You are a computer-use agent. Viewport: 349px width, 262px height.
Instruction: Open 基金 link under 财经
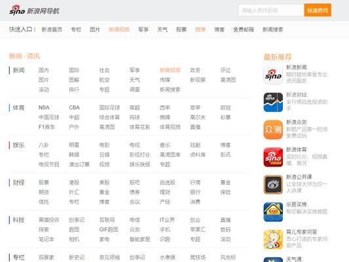click(x=225, y=183)
